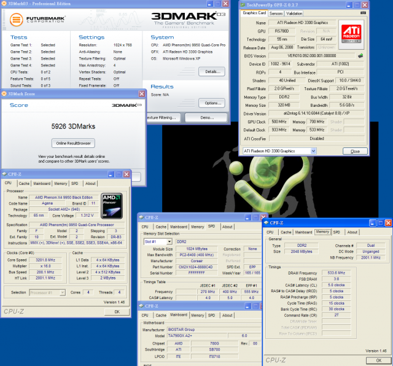Click OK in the CPU-Z Memory window
The width and height of the screenshot is (393, 366).
coord(379,360)
